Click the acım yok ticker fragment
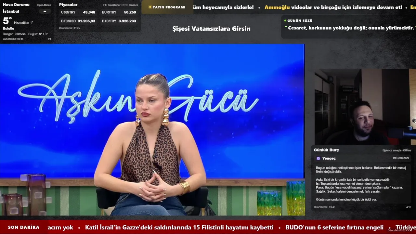 [x=60, y=227]
